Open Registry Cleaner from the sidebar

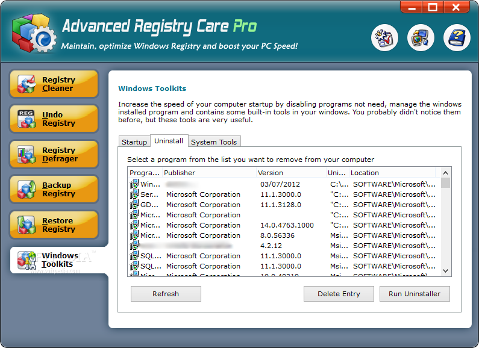[x=54, y=84]
